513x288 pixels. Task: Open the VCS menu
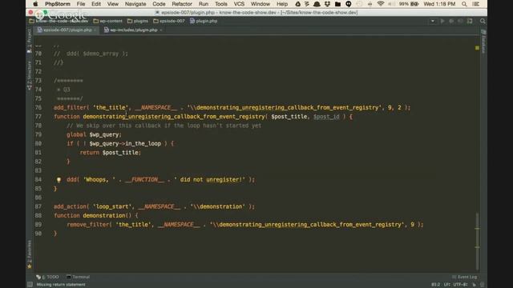pyautogui.click(x=239, y=4)
